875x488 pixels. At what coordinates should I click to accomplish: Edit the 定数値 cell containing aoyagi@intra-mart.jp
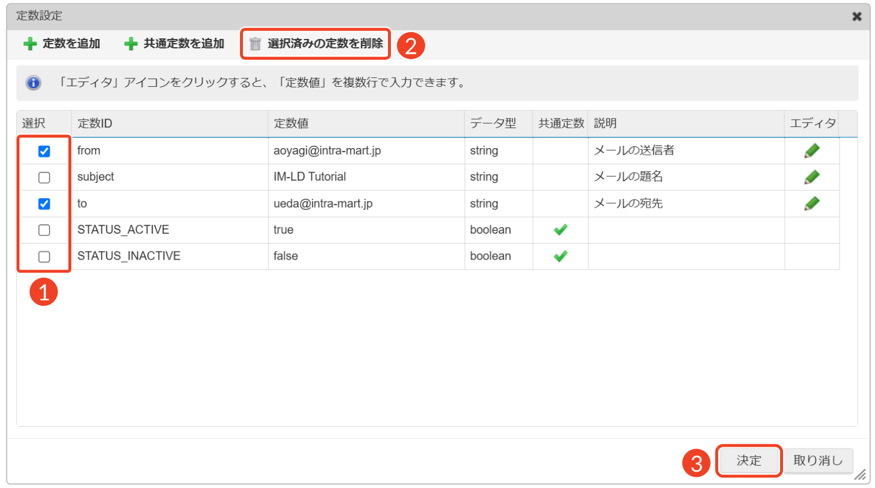click(366, 151)
